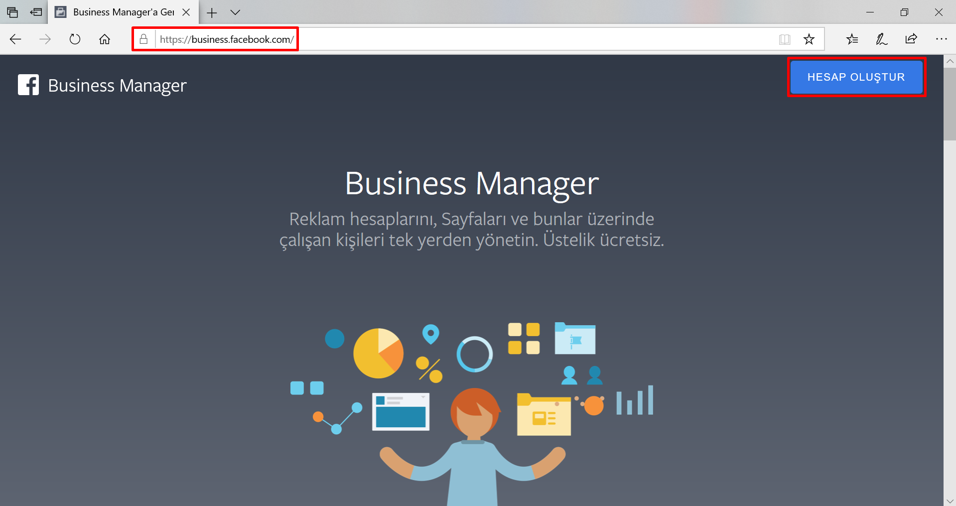The width and height of the screenshot is (956, 506).
Task: Add page to favorites with the star icon
Action: tap(809, 39)
